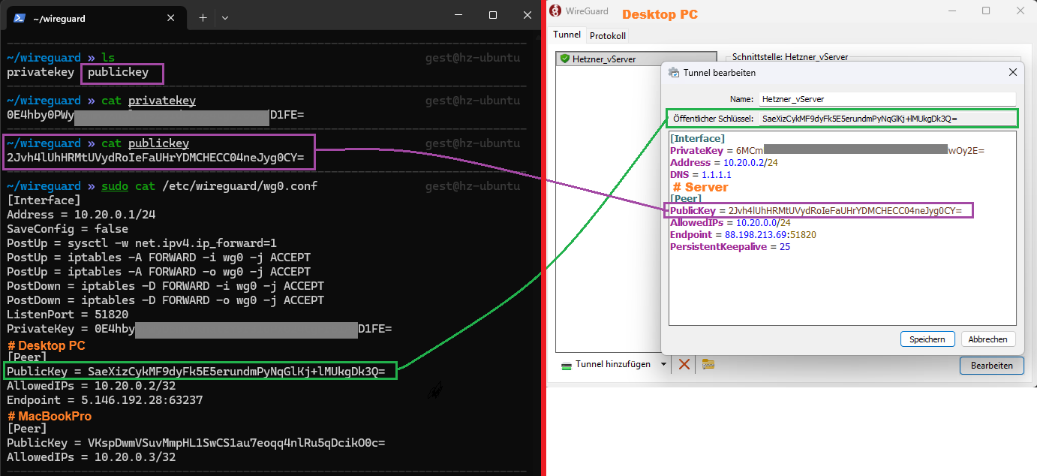Click the Tunnel hinzufügen network adapter icon
Image resolution: width=1037 pixels, height=476 pixels.
coord(567,365)
